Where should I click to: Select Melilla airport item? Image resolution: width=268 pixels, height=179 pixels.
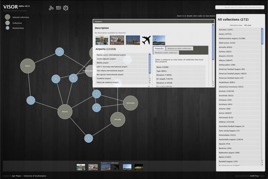pos(122,63)
